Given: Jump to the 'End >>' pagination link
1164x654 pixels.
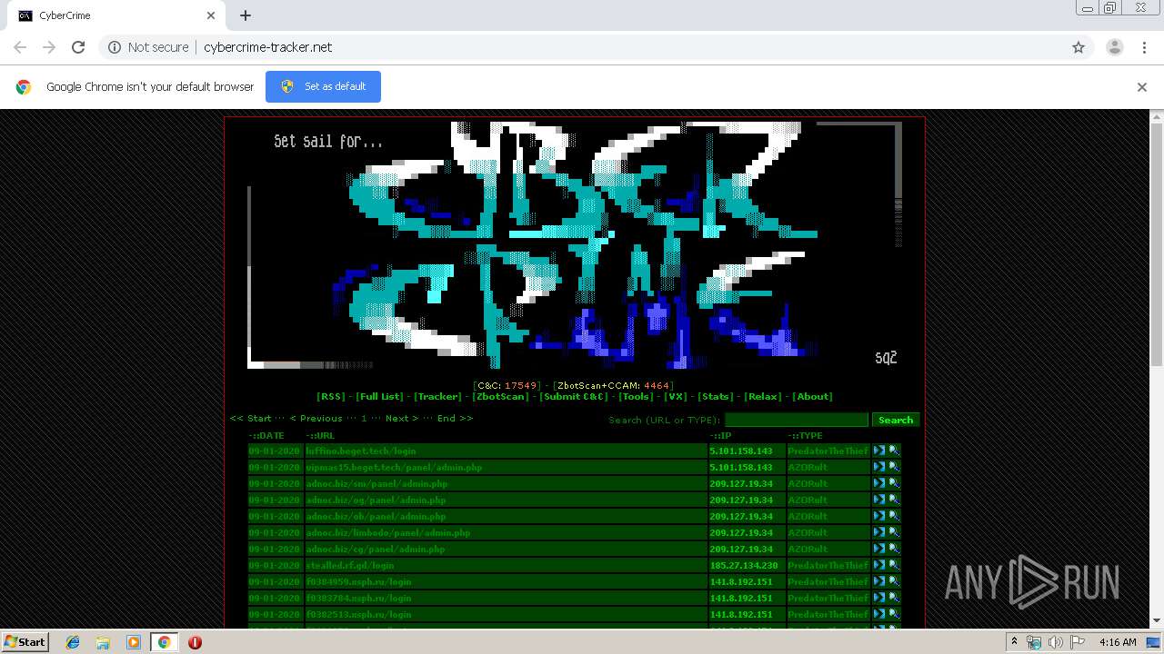Looking at the screenshot, I should click(455, 418).
